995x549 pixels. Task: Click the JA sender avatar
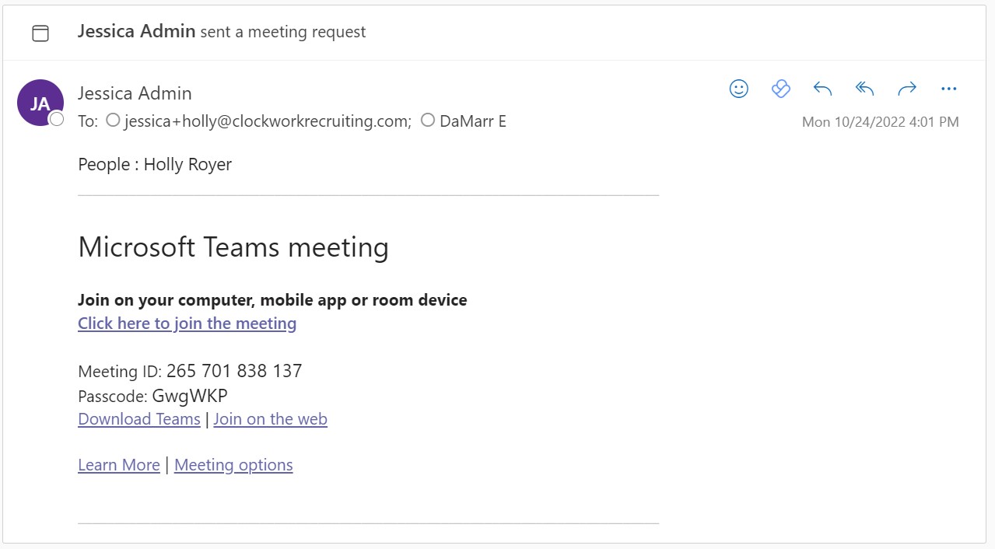tap(40, 103)
